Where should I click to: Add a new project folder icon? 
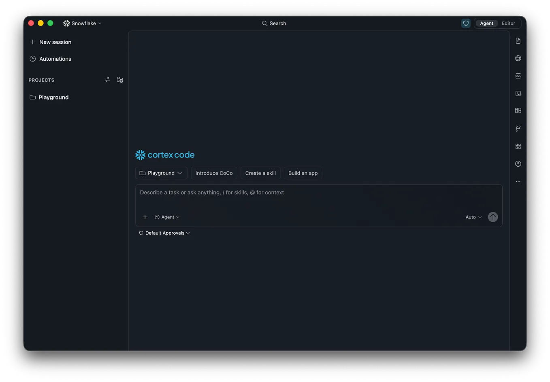[120, 80]
